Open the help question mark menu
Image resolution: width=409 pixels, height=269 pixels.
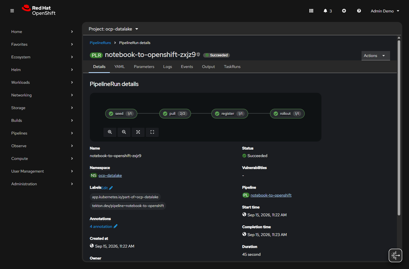tap(359, 11)
